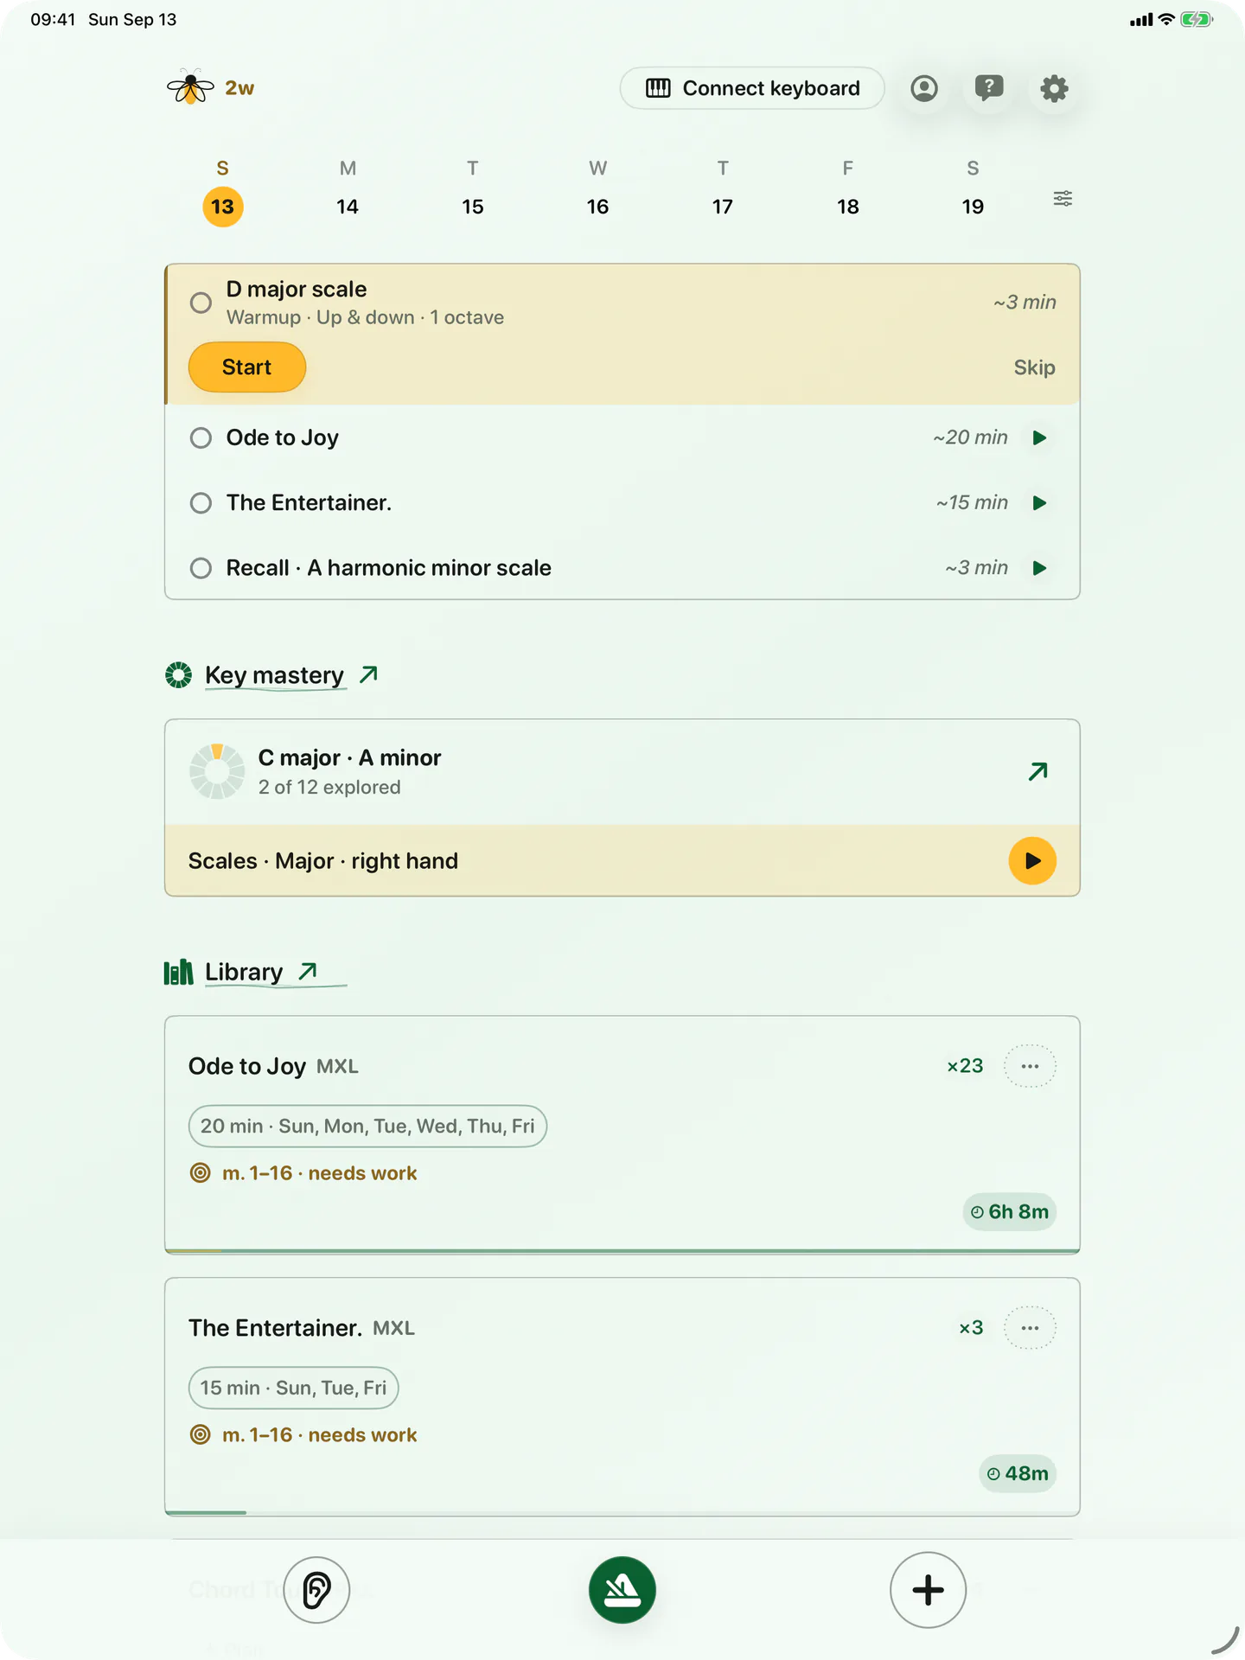Image resolution: width=1245 pixels, height=1660 pixels.
Task: Tap the ear training icon
Action: pos(317,1590)
